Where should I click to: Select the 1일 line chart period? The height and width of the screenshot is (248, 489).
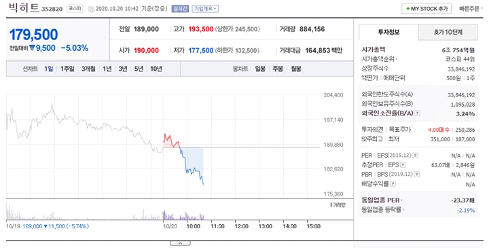pyautogui.click(x=49, y=69)
